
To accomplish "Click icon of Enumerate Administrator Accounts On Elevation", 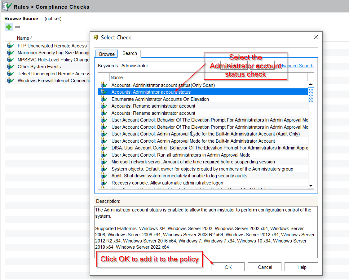I will click(x=104, y=99).
